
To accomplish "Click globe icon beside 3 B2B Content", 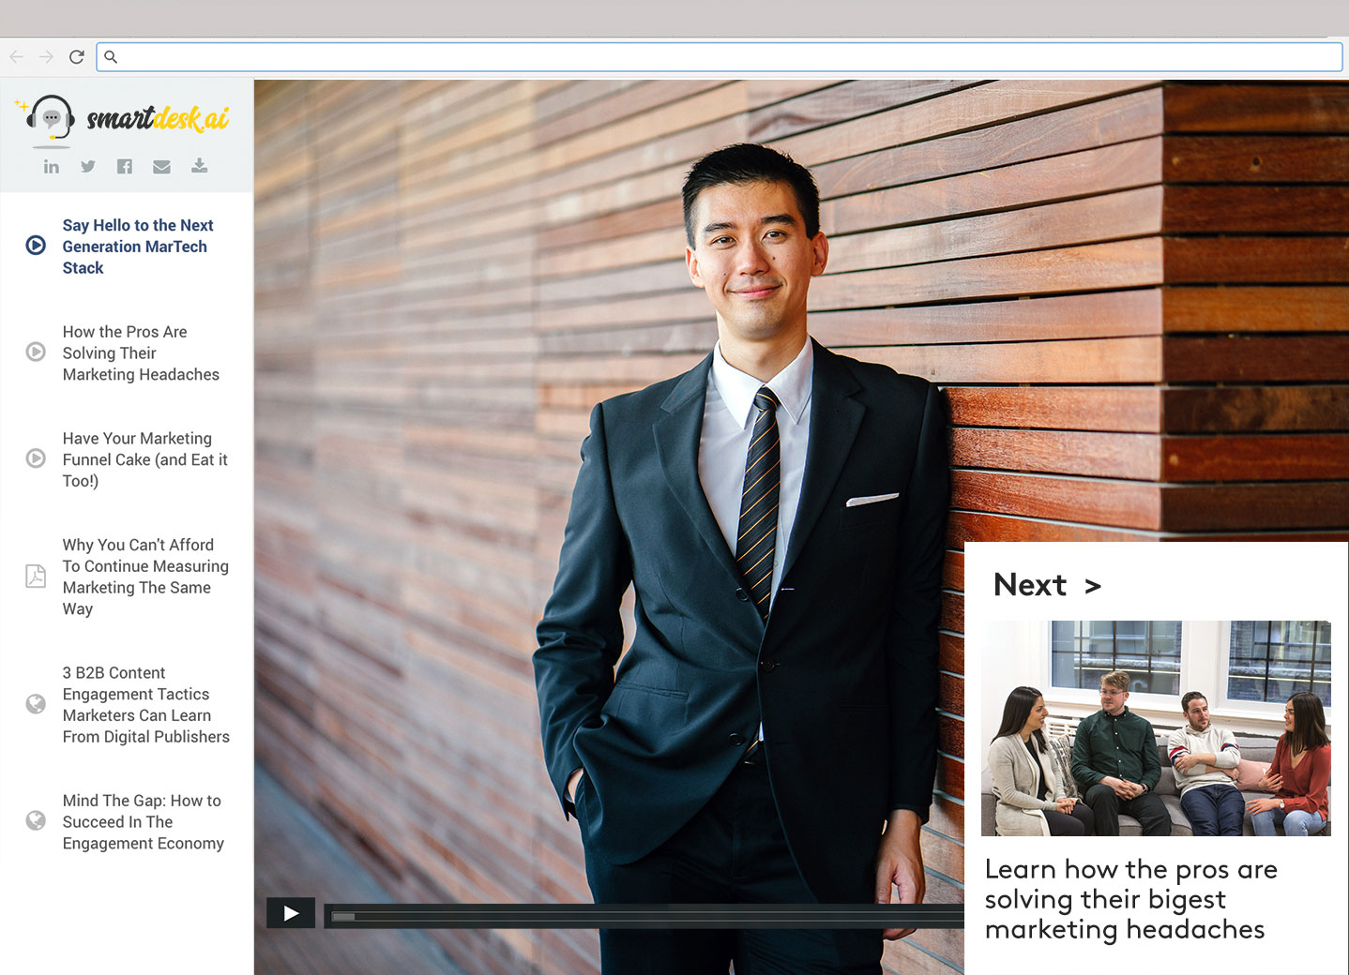I will click(x=36, y=704).
